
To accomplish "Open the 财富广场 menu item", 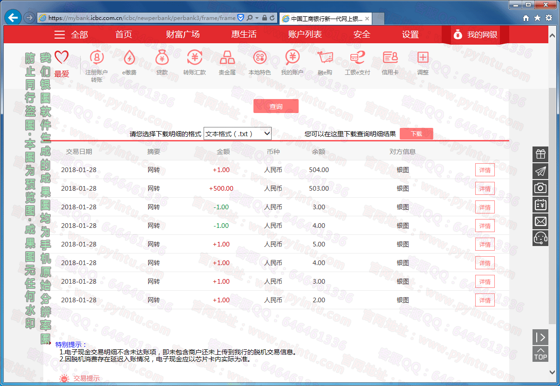I will coord(183,34).
